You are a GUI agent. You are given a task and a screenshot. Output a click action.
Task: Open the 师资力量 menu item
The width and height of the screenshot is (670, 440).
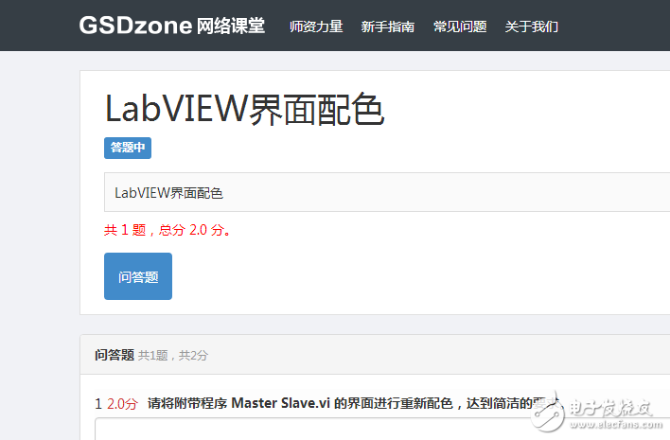[316, 26]
